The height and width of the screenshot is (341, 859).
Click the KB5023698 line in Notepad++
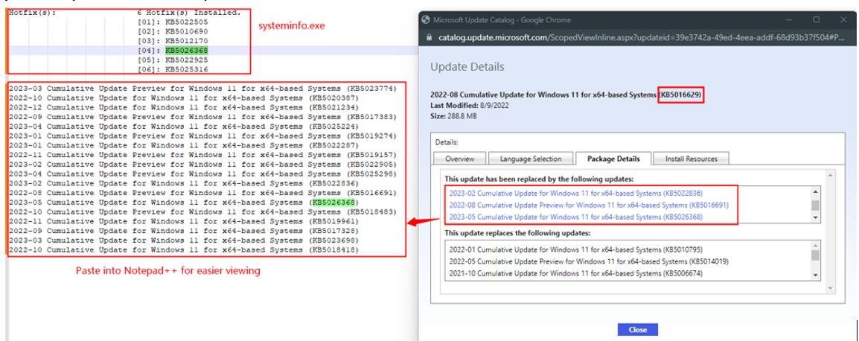pyautogui.click(x=184, y=240)
